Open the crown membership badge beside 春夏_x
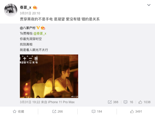Image resolution: width=155 pixels, height=116 pixels. (x=35, y=7)
